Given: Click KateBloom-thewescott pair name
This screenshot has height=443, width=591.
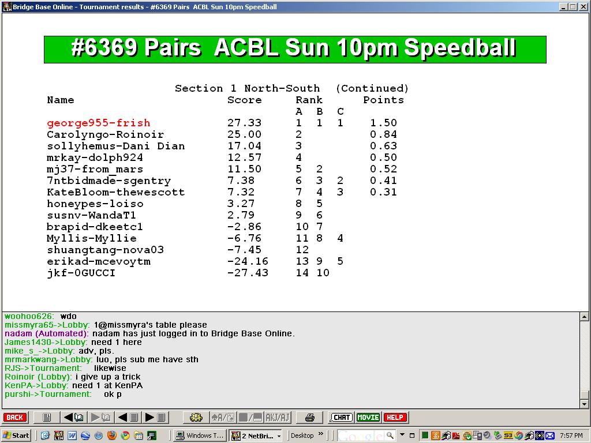Looking at the screenshot, I should (x=115, y=192).
